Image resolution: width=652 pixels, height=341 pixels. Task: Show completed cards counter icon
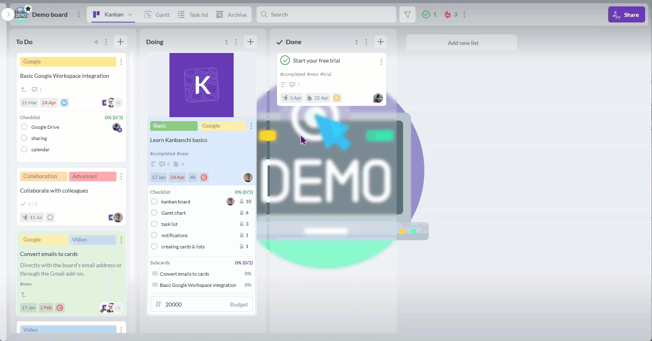tap(426, 14)
